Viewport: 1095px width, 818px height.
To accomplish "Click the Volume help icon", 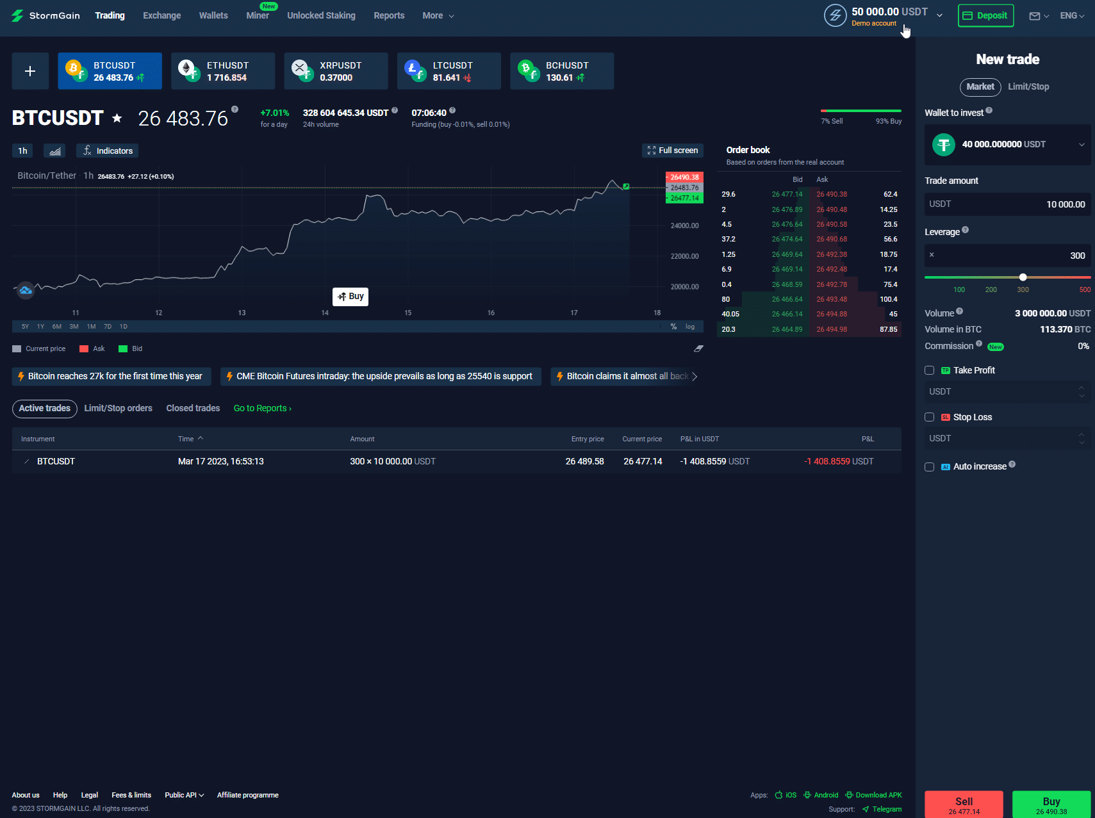I will click(960, 311).
